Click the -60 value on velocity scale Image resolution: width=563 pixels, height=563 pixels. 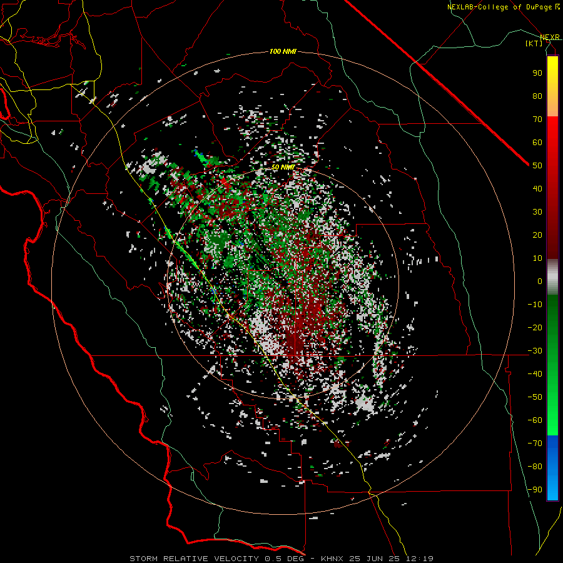tap(535, 420)
